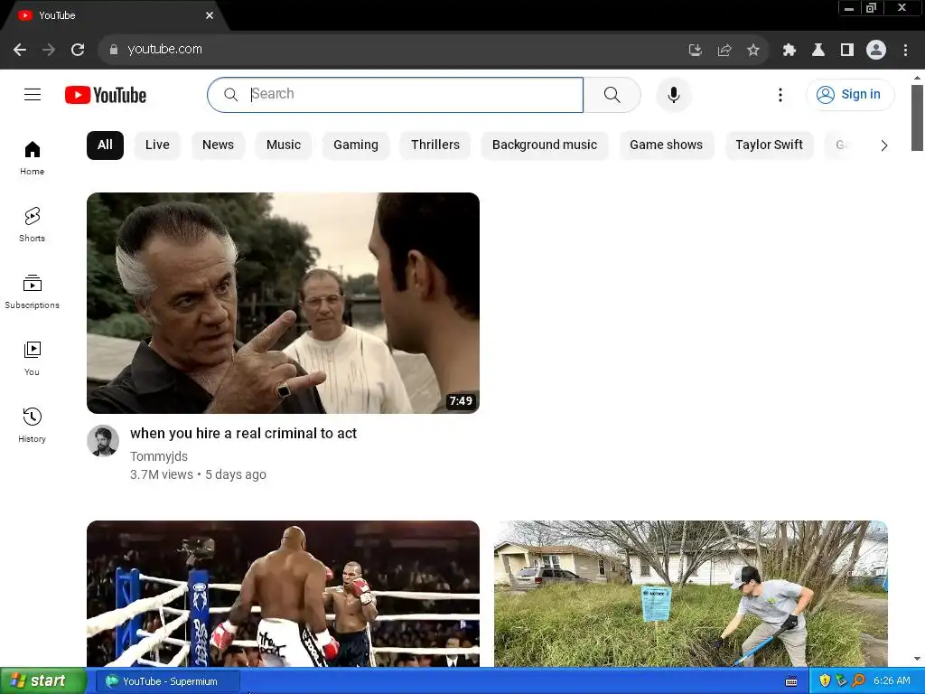Open the boxing match video thumbnail
Image resolution: width=925 pixels, height=694 pixels.
pyautogui.click(x=283, y=594)
